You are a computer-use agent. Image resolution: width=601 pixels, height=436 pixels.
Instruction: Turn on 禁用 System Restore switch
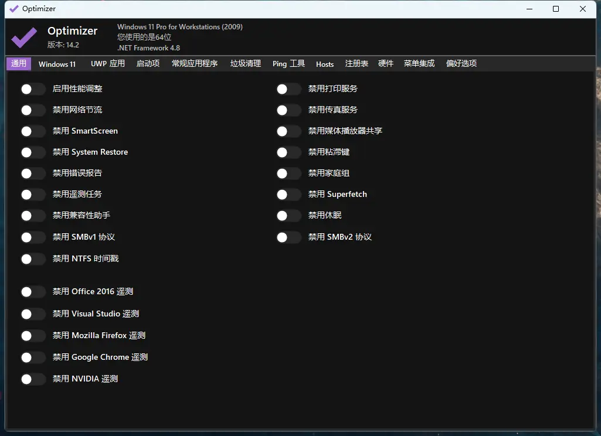[x=33, y=152]
